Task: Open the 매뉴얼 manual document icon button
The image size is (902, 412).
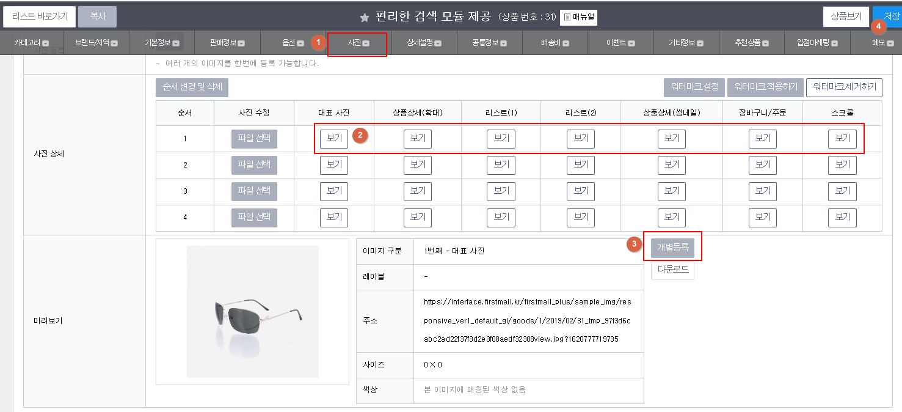Action: tap(579, 18)
